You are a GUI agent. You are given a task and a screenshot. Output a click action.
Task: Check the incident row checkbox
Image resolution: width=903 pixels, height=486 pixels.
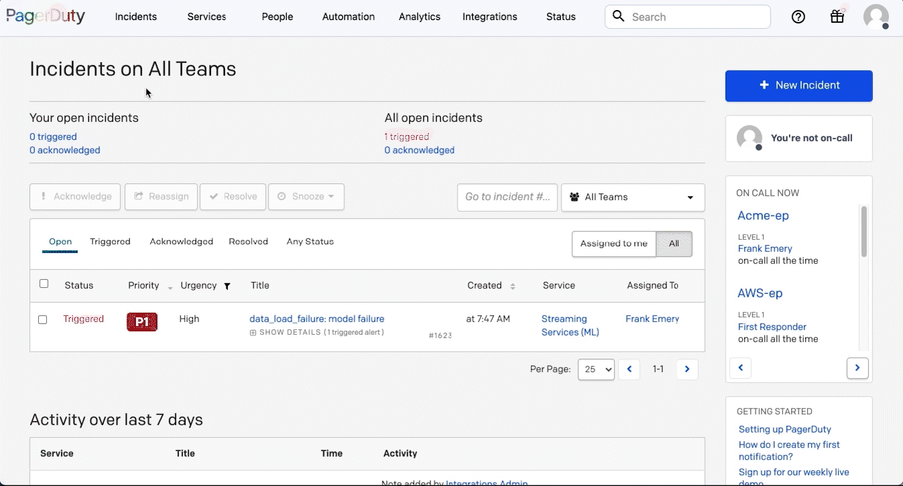click(43, 319)
